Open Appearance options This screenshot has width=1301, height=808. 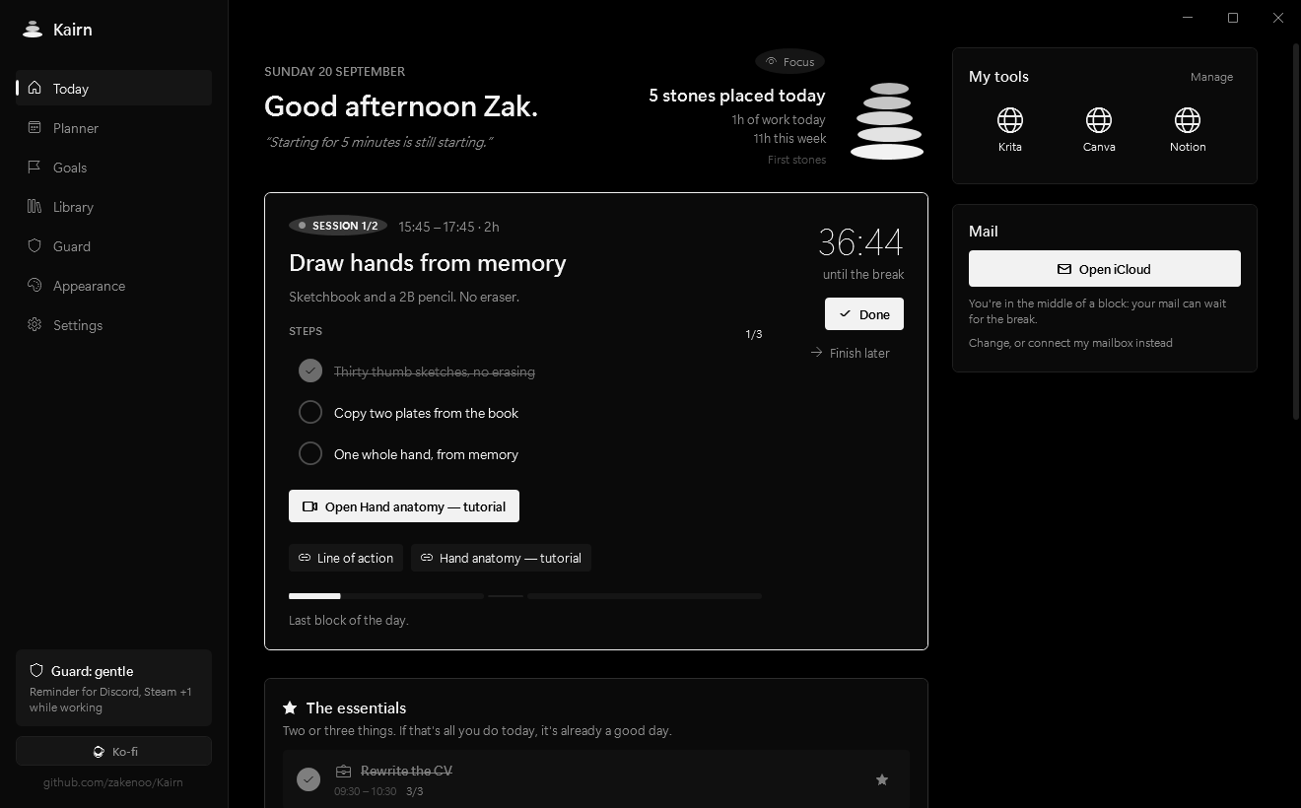[x=113, y=285]
